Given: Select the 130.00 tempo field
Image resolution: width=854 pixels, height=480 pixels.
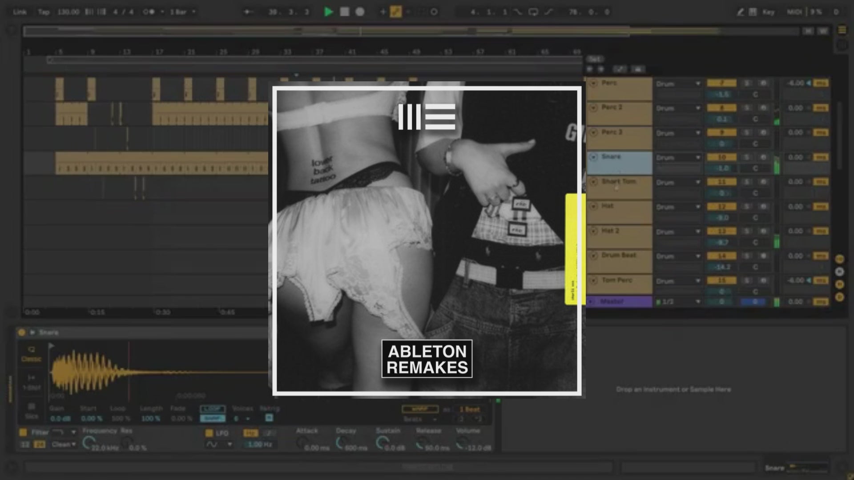Looking at the screenshot, I should coord(68,12).
